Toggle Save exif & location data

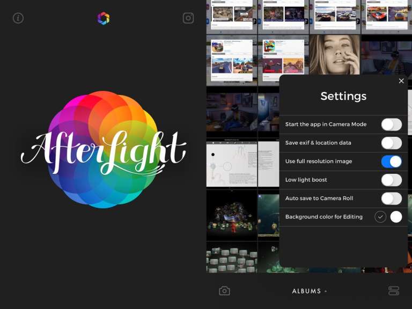[391, 143]
